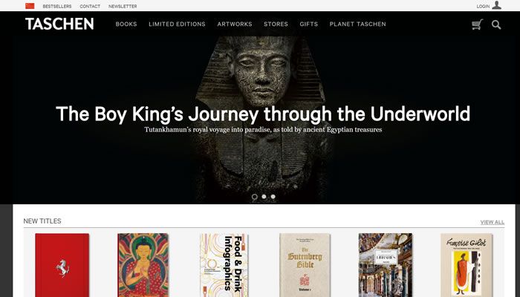Open the Stores menu item
The image size is (520, 297).
click(276, 25)
